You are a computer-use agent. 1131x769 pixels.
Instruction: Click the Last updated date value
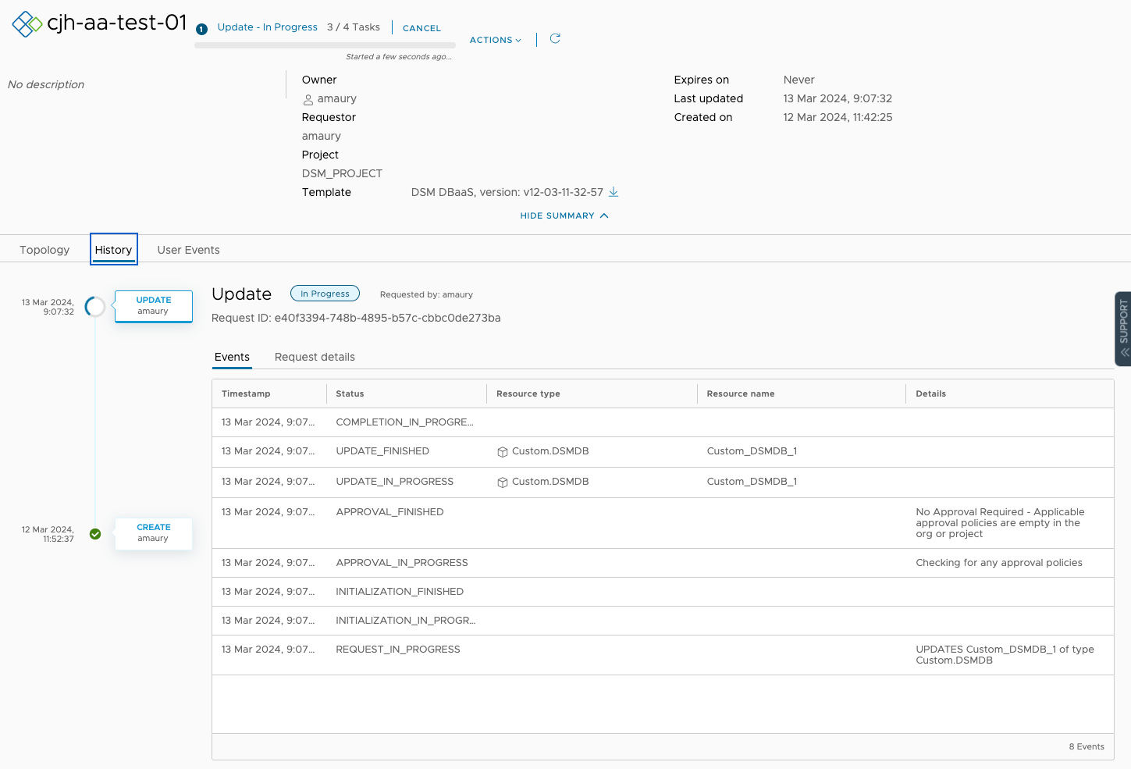(838, 98)
